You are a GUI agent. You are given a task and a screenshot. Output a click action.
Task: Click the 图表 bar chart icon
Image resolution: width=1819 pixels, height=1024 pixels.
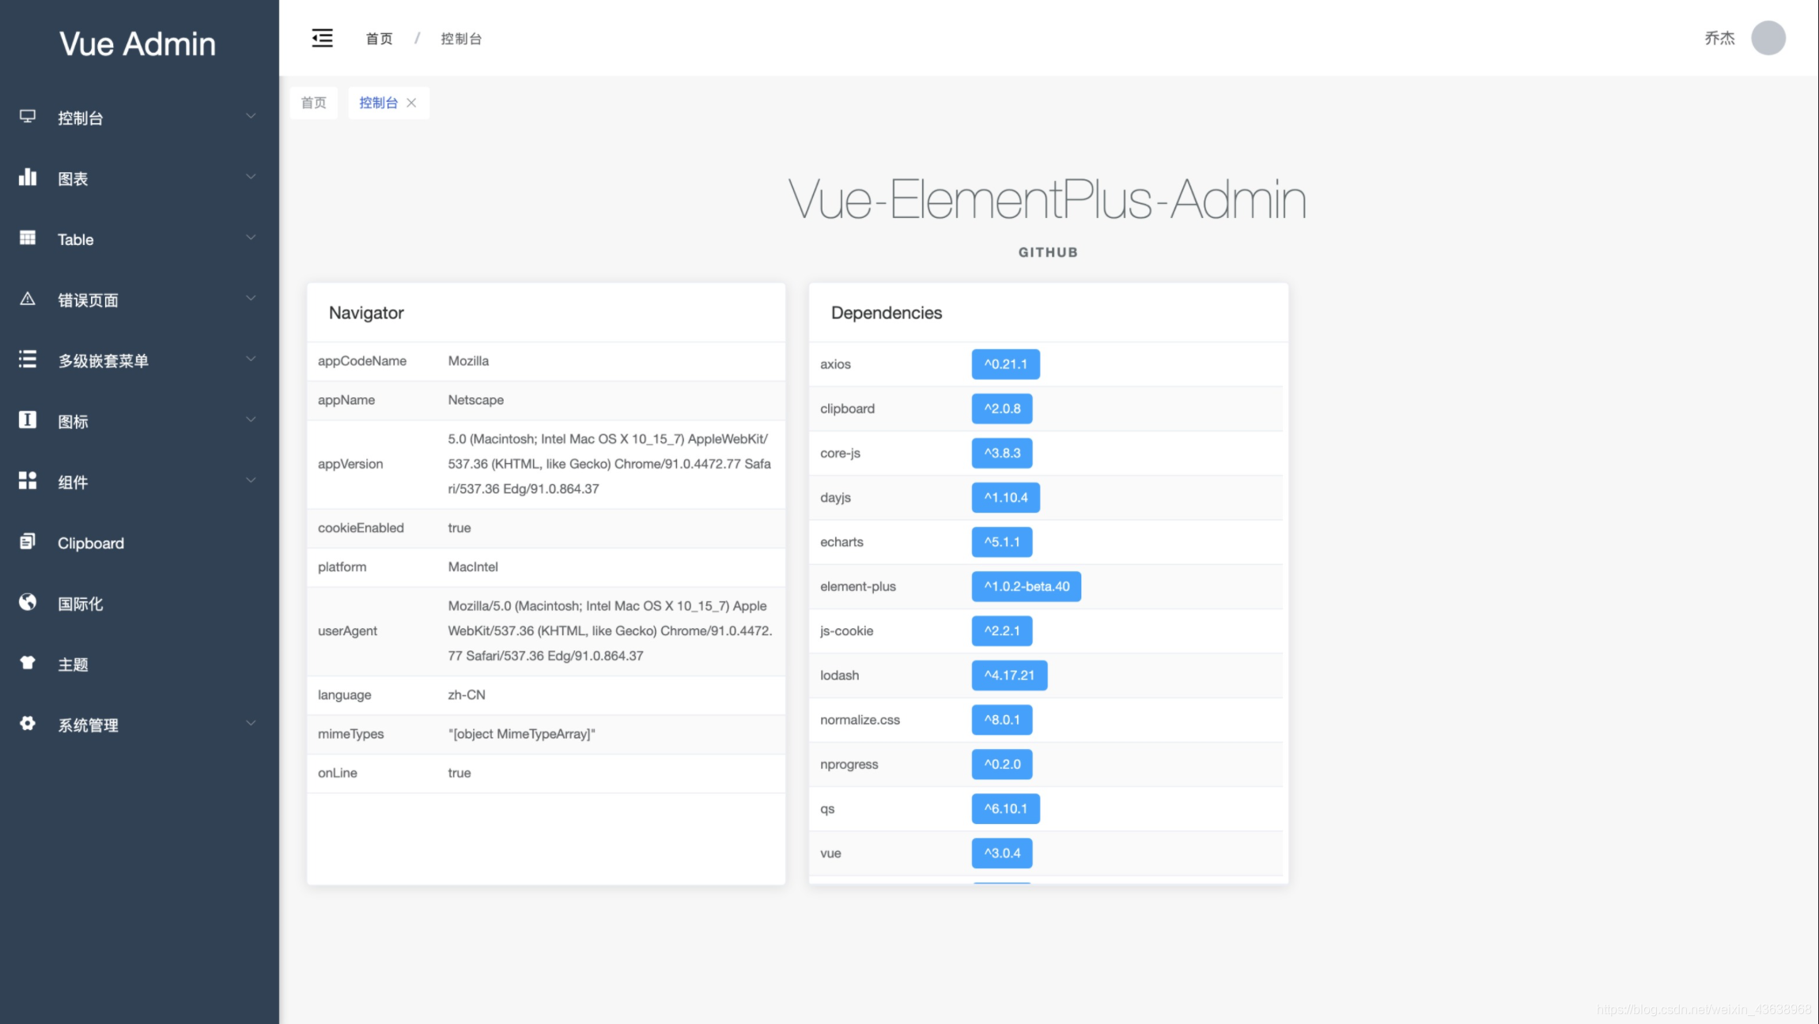pos(28,177)
